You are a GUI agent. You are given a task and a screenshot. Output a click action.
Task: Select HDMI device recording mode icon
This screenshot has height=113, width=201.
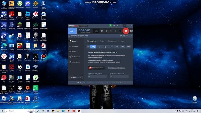click(x=117, y=47)
